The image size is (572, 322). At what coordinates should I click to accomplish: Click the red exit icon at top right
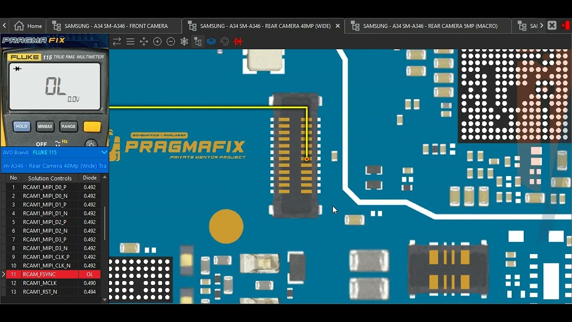point(565,25)
